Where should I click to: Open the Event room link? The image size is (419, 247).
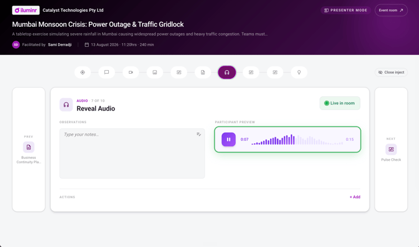391,10
